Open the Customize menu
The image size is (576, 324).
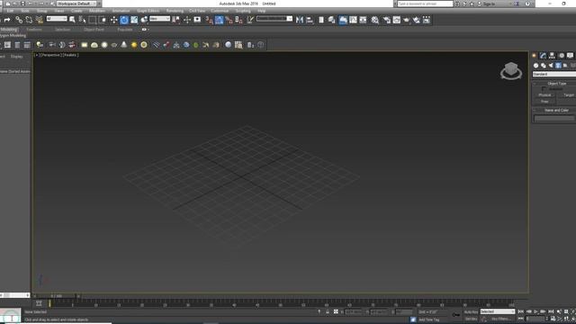220,11
